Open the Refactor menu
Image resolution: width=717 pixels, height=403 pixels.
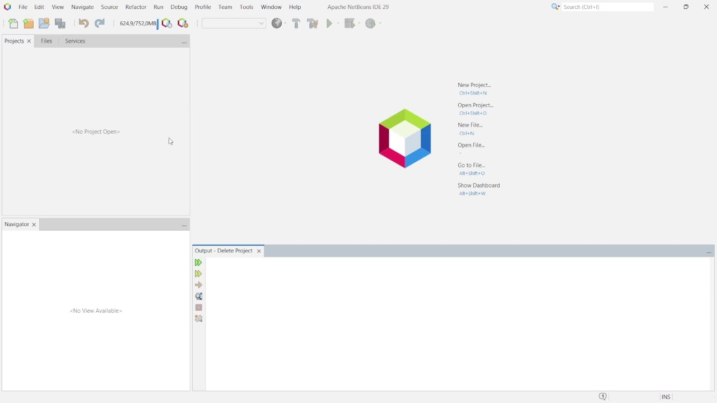point(136,7)
